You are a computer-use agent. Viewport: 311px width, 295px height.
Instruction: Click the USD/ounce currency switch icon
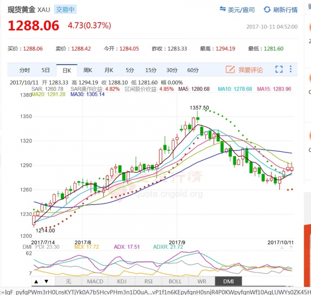[x=222, y=9]
